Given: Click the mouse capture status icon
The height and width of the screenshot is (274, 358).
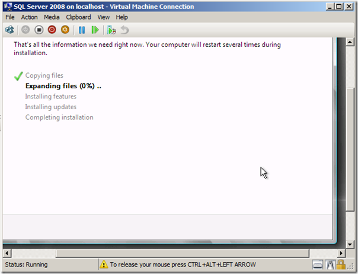Looking at the screenshot, I should point(330,265).
